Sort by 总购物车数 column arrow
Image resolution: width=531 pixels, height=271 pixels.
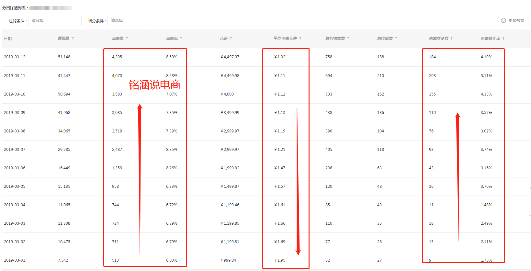(x=348, y=39)
